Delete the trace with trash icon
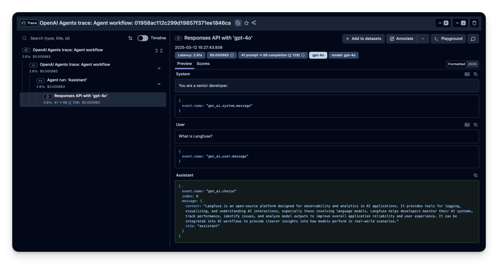 (474, 23)
